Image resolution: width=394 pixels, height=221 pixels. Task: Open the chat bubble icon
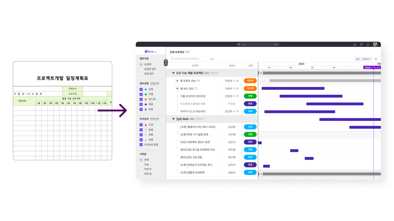click(x=361, y=45)
